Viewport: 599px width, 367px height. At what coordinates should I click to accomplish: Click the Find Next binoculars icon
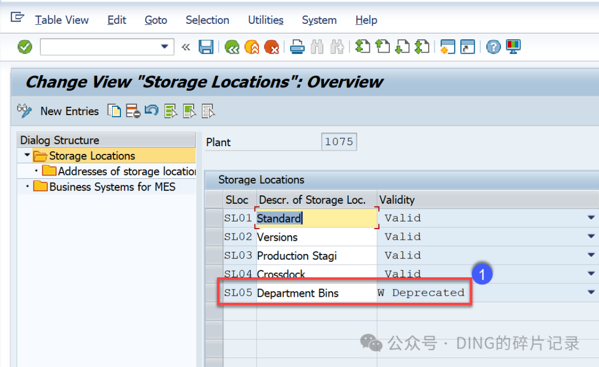coord(337,47)
